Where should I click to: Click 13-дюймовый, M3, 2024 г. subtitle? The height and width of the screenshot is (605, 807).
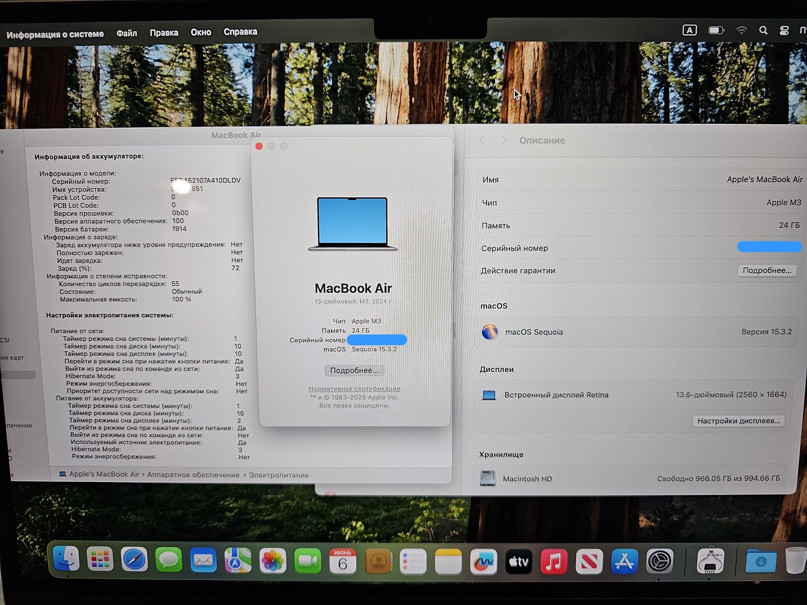pyautogui.click(x=353, y=301)
